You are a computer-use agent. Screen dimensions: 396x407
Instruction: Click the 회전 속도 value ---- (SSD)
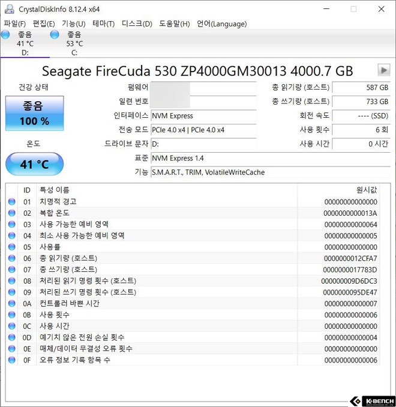(361, 116)
